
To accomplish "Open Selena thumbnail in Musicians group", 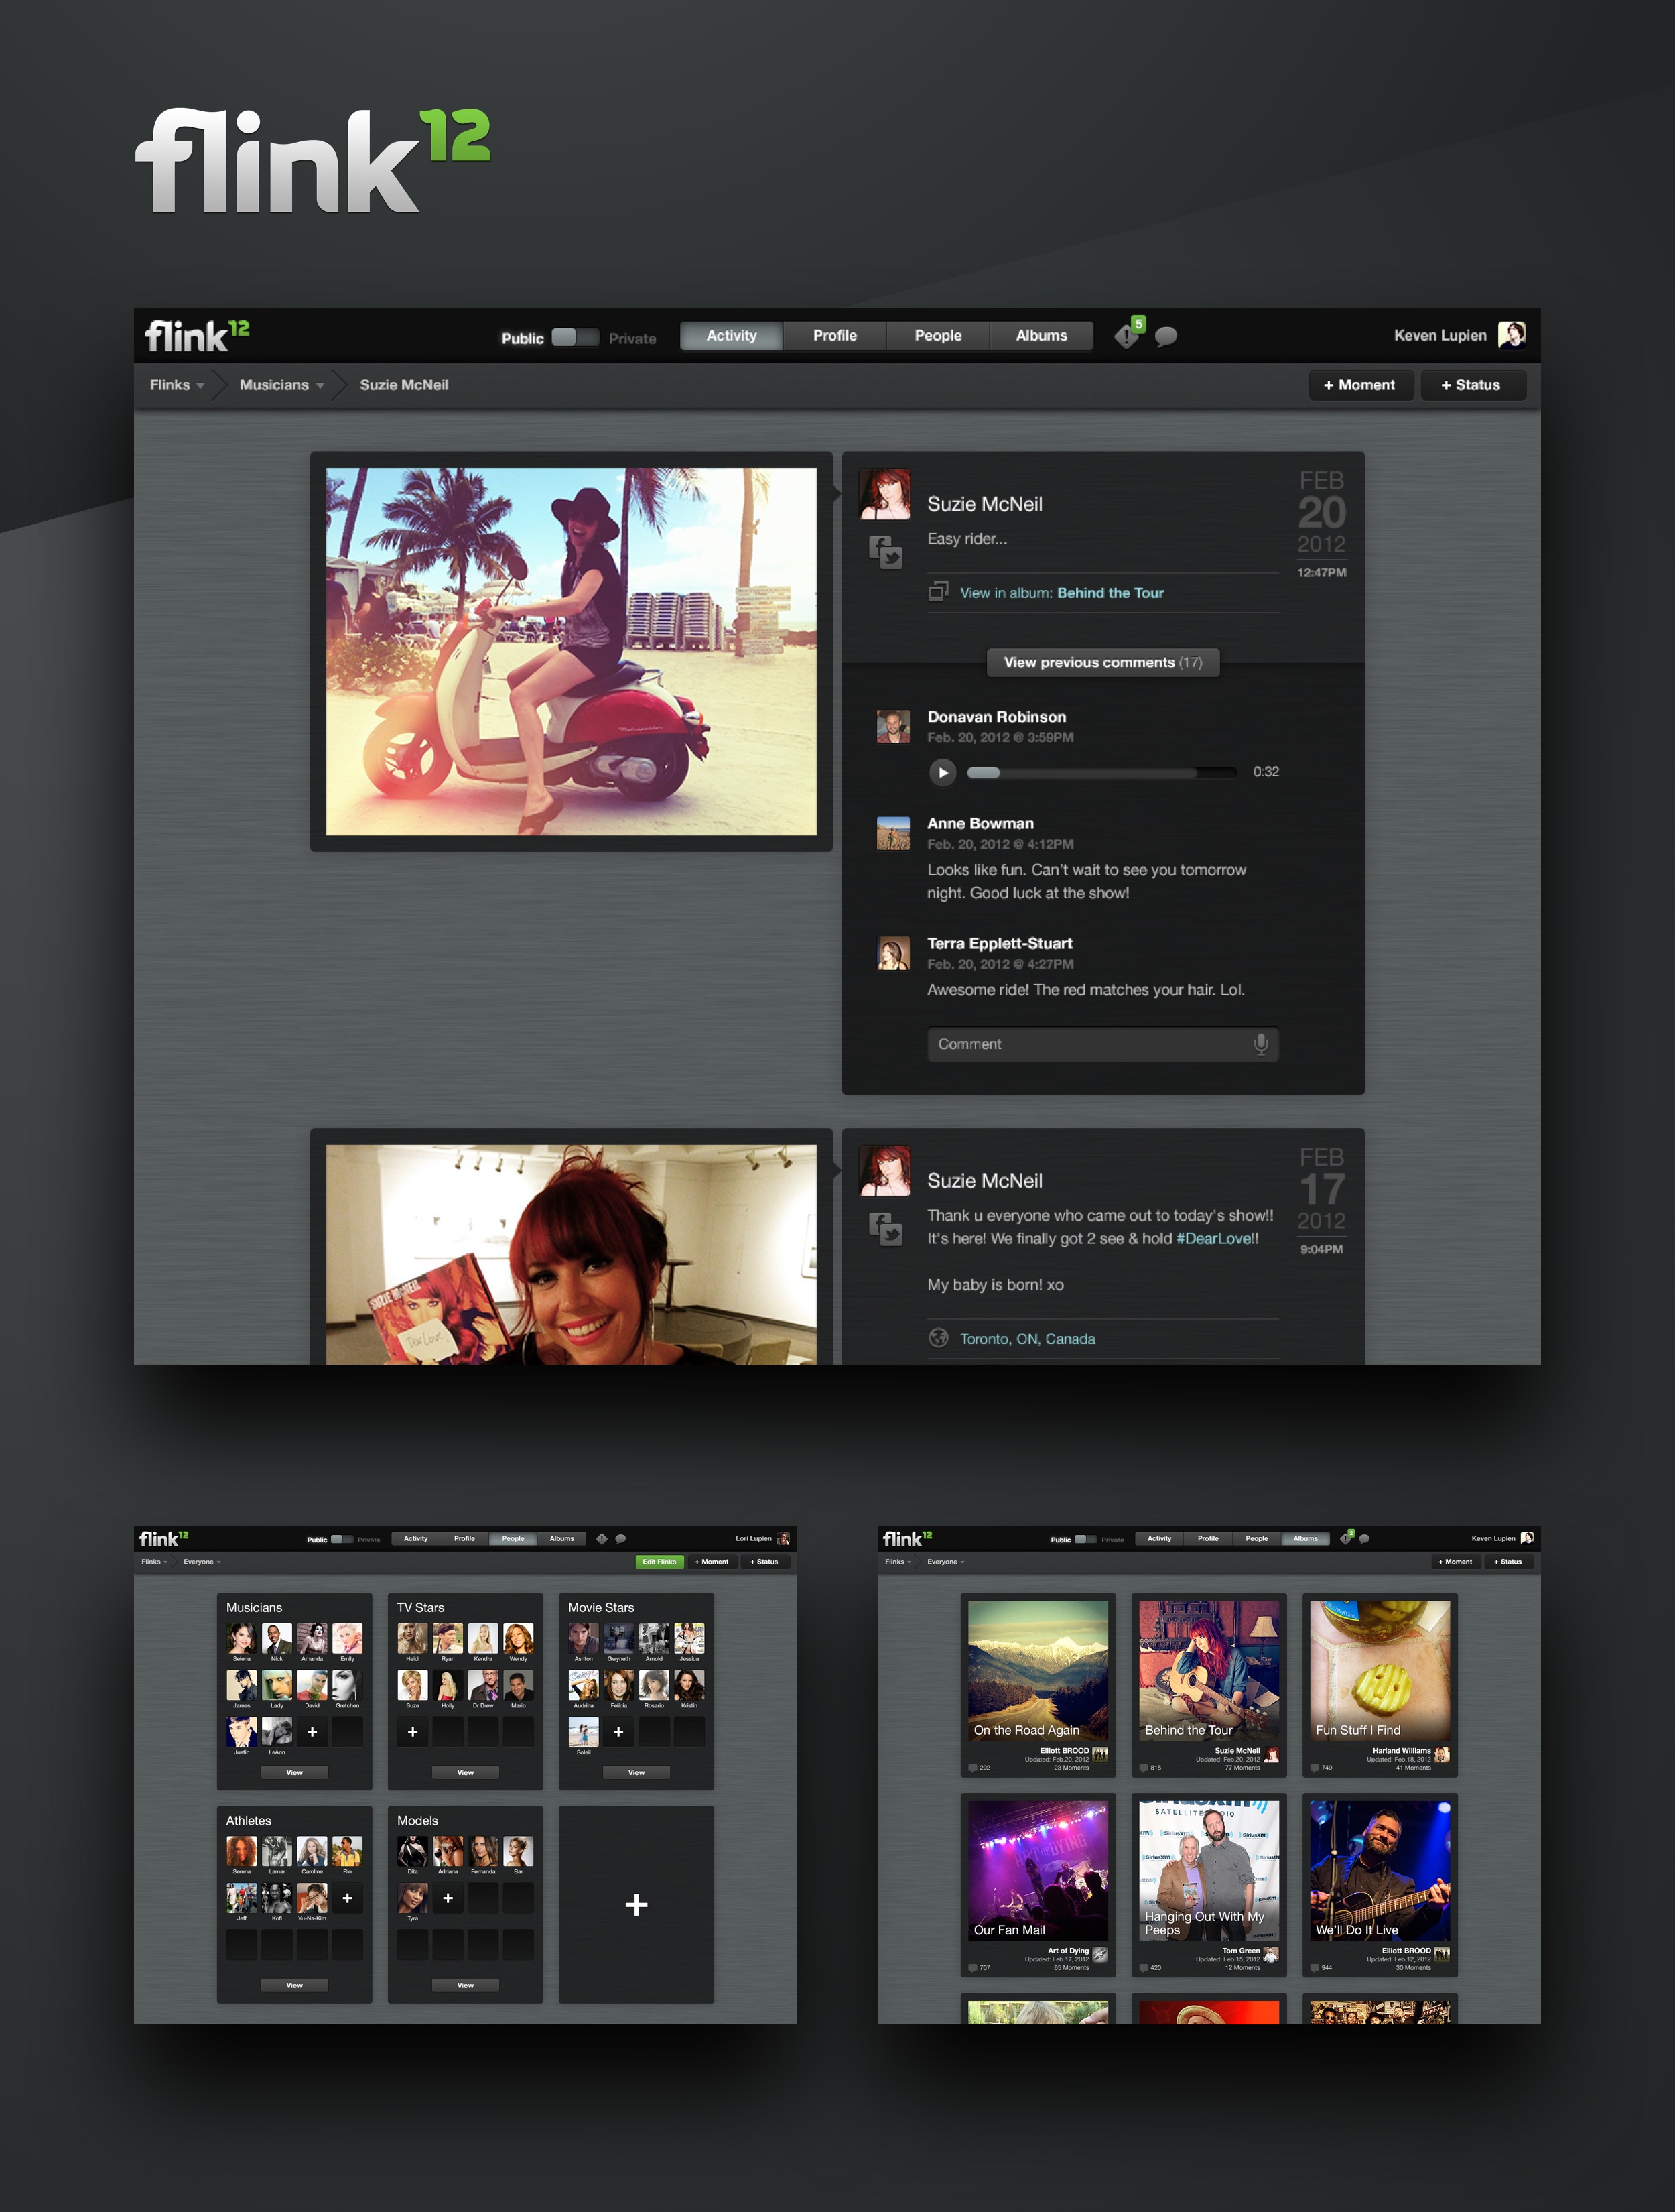I will [x=241, y=1638].
